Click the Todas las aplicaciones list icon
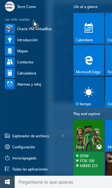The image size is (112, 188). pyautogui.click(x=7, y=169)
